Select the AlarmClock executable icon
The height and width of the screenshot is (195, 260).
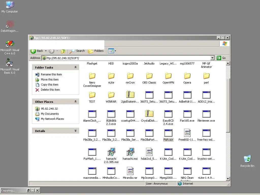92,114
